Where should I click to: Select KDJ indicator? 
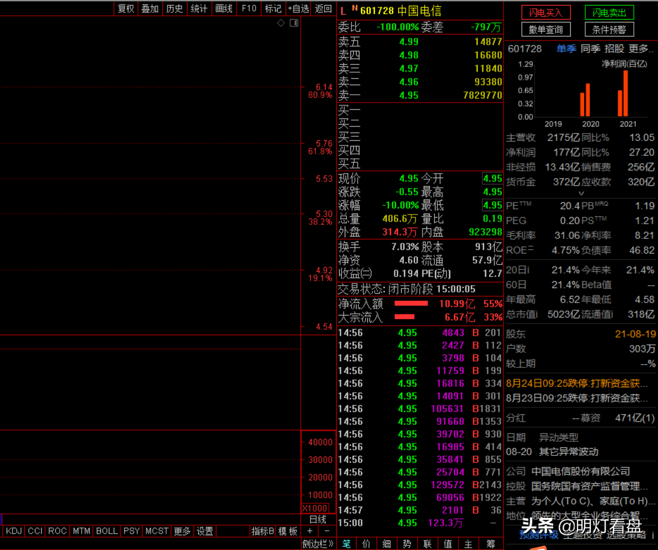click(14, 531)
